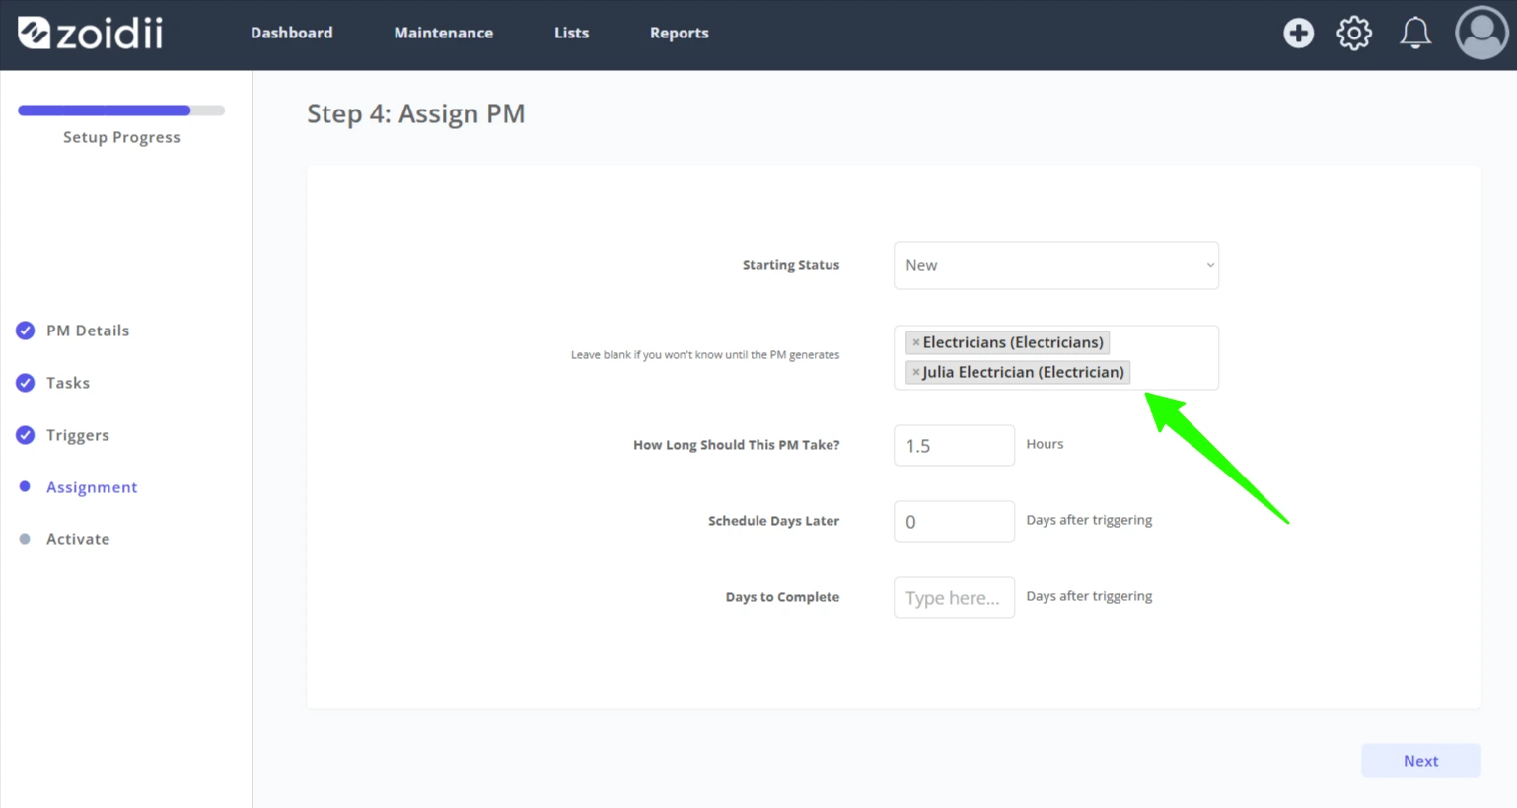Go to the Tasks step
The width and height of the screenshot is (1517, 808).
pos(68,383)
